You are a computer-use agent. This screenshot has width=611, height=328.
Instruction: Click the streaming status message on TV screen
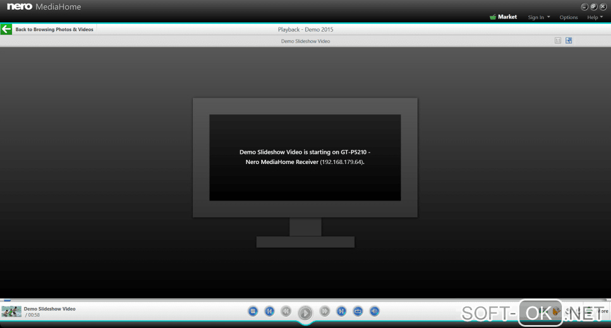(x=305, y=157)
